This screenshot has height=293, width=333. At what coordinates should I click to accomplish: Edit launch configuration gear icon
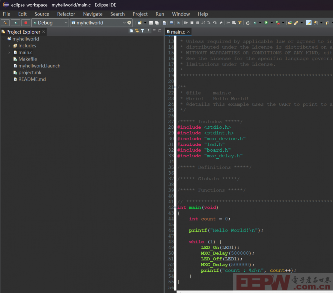[129, 23]
